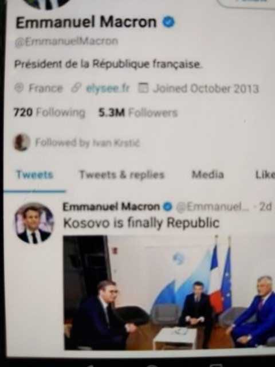Screen dimensions: 275x367
Task: Switch to the Media tab
Action: coord(207,174)
